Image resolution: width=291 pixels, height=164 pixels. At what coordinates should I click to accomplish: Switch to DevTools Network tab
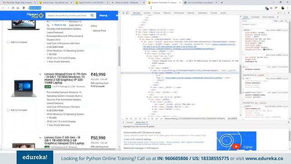(167, 13)
